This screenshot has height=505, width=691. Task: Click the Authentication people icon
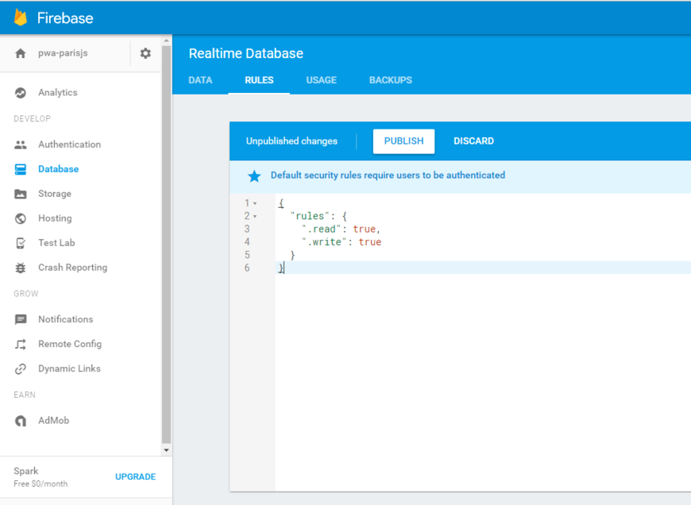point(21,145)
